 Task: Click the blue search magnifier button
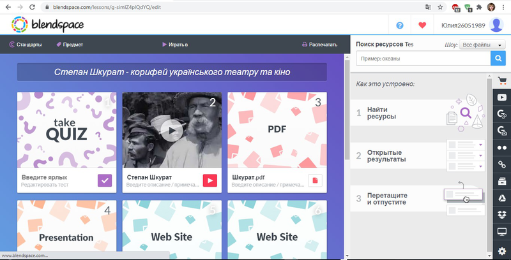click(x=498, y=59)
